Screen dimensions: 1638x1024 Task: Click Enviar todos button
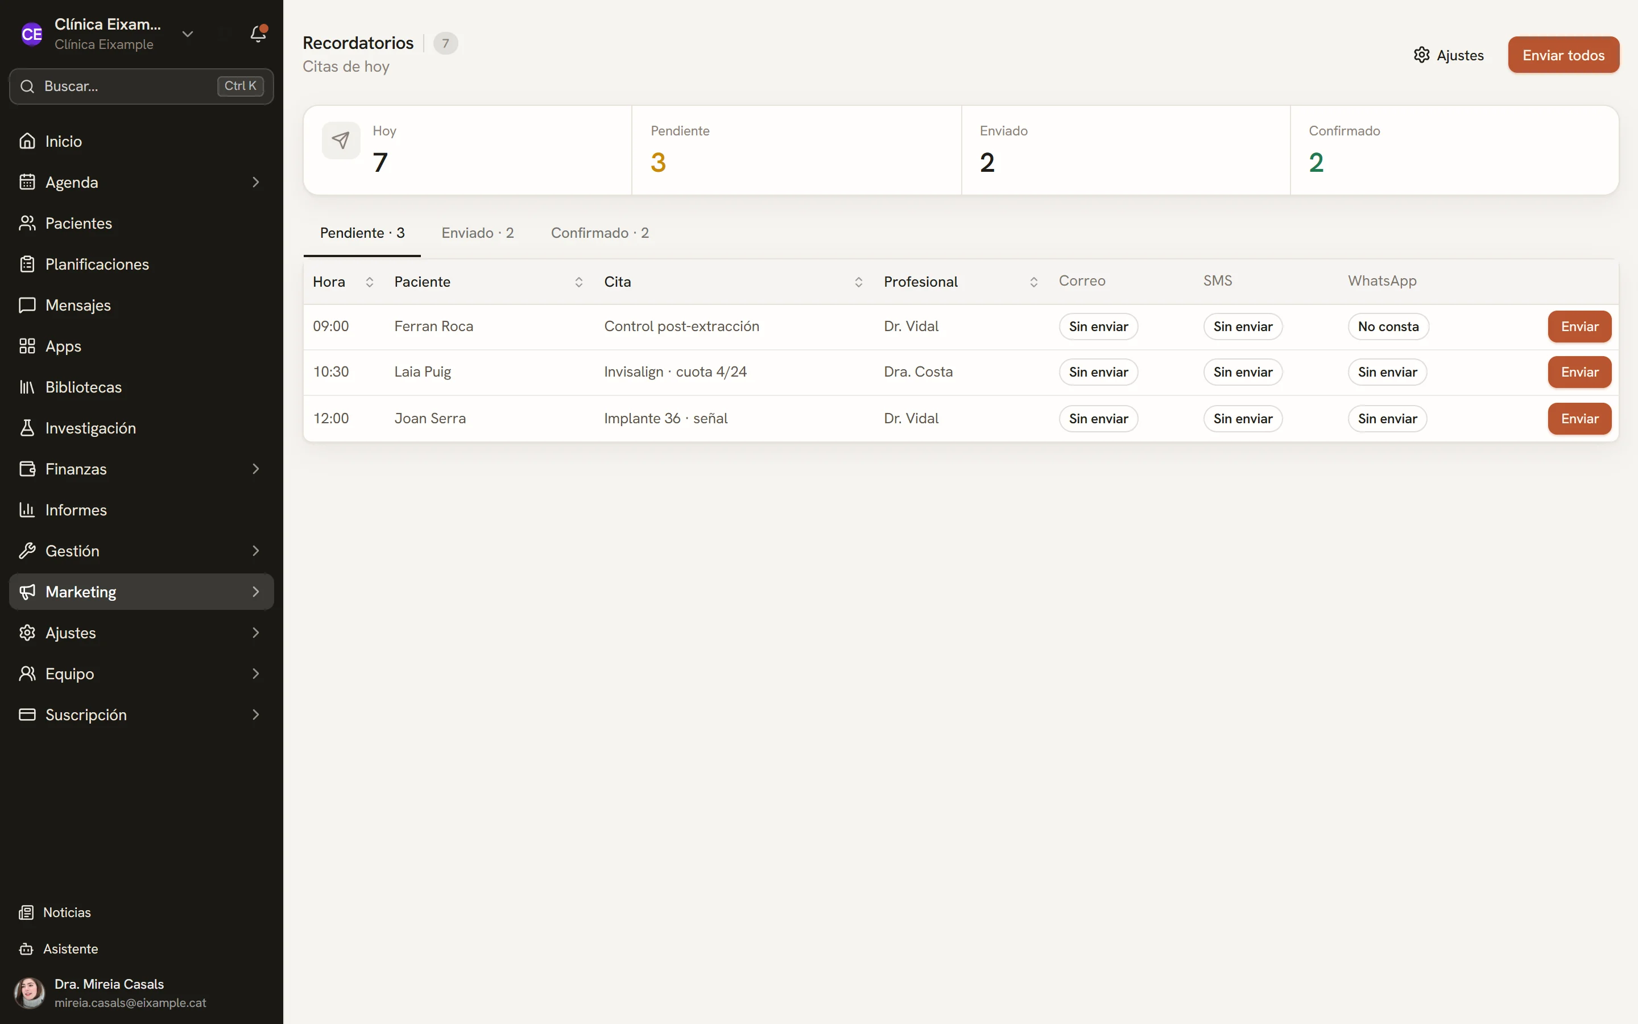[x=1563, y=55]
